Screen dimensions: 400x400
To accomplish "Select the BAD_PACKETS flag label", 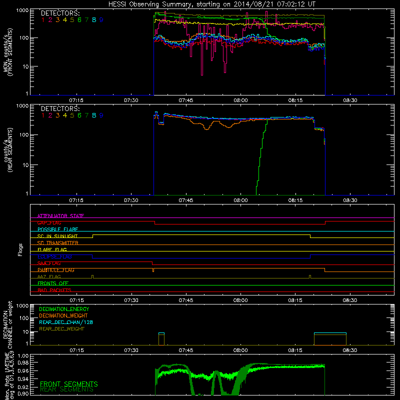I will 54,290.
